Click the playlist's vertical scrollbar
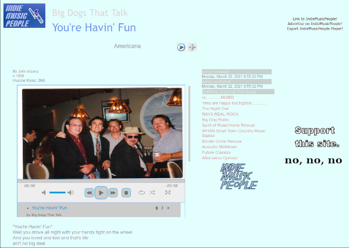This screenshot has width=349, height=248. tap(189, 124)
